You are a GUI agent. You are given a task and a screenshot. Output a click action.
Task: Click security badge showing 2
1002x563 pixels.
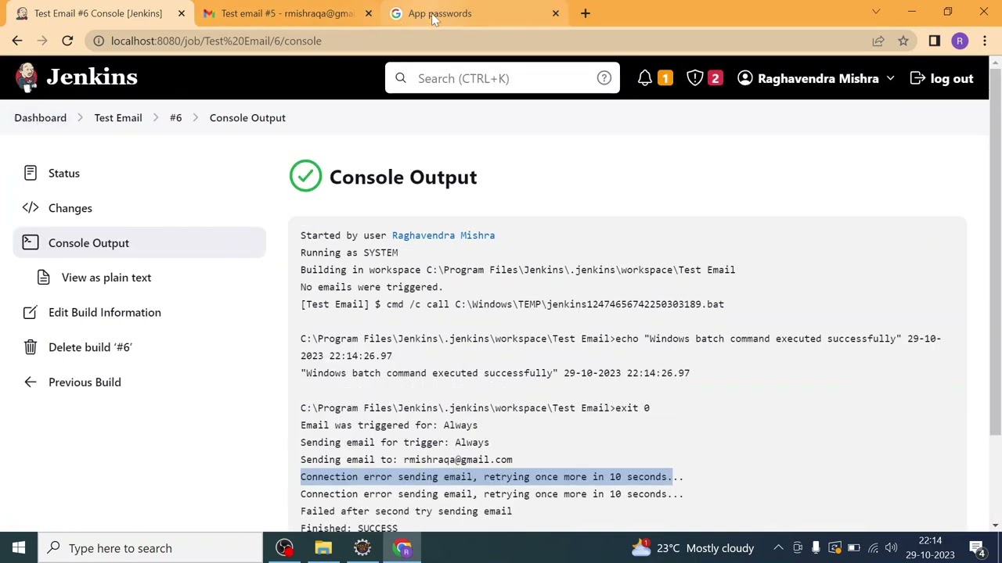(x=715, y=78)
